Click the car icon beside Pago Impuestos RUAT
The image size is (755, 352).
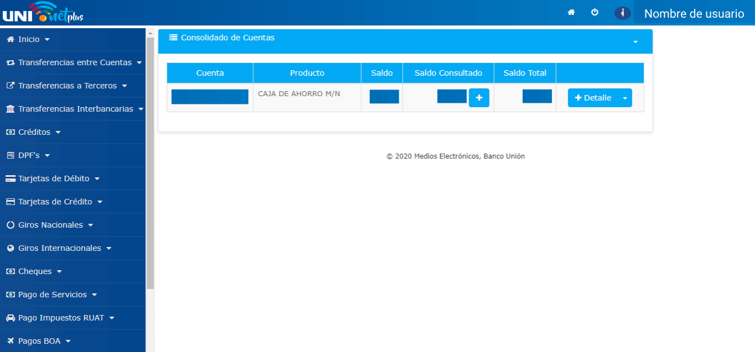point(10,318)
